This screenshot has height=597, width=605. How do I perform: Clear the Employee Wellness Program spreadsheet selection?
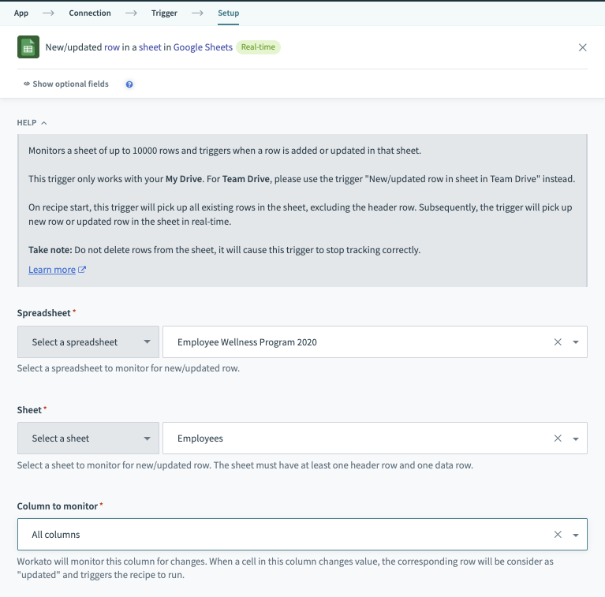558,342
